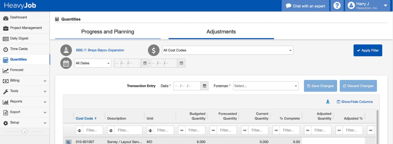Expand the Setup menu chevron
The width and height of the screenshot is (393, 144).
point(45,123)
